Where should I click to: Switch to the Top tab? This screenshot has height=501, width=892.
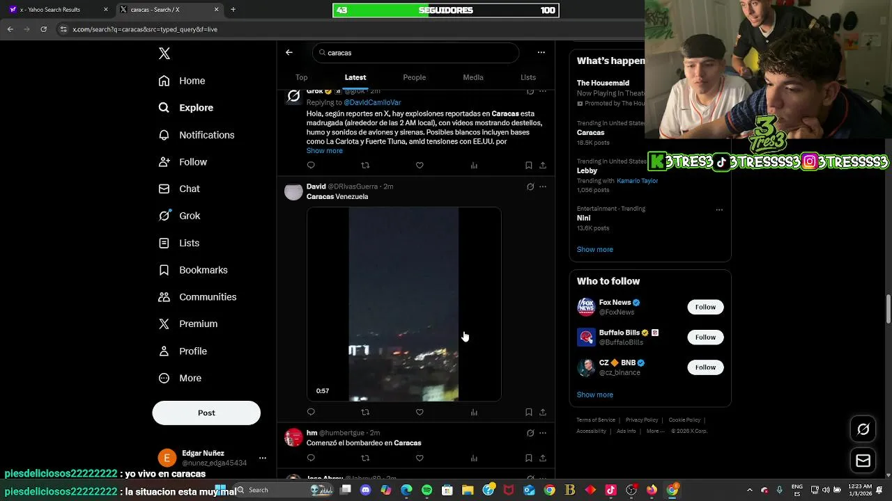click(x=301, y=77)
